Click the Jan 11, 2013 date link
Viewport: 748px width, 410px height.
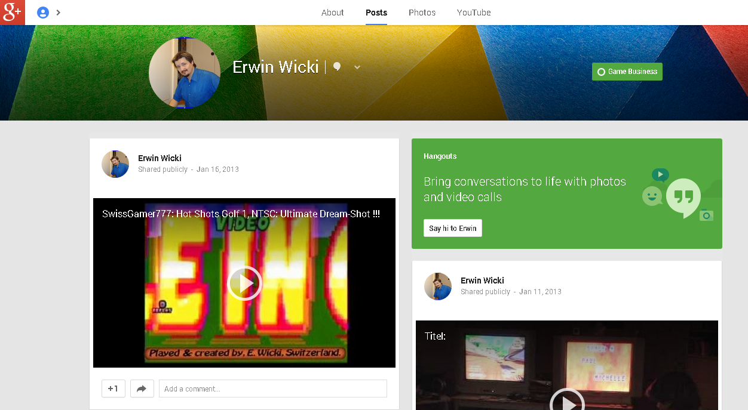[540, 292]
